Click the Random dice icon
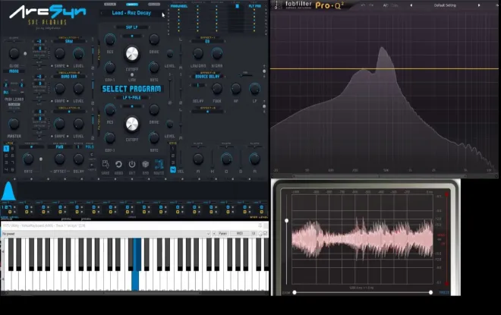The image size is (501, 315). 146,164
